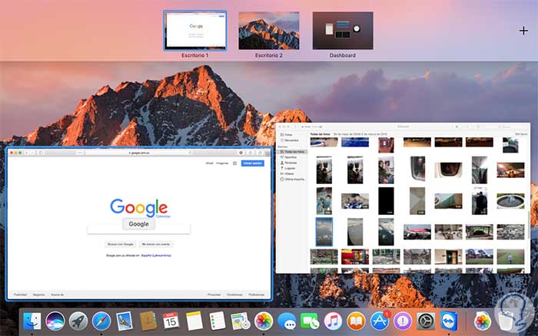The width and height of the screenshot is (538, 336).
Task: Open the Photos icon next to Maps in Dock
Action: tap(264, 321)
